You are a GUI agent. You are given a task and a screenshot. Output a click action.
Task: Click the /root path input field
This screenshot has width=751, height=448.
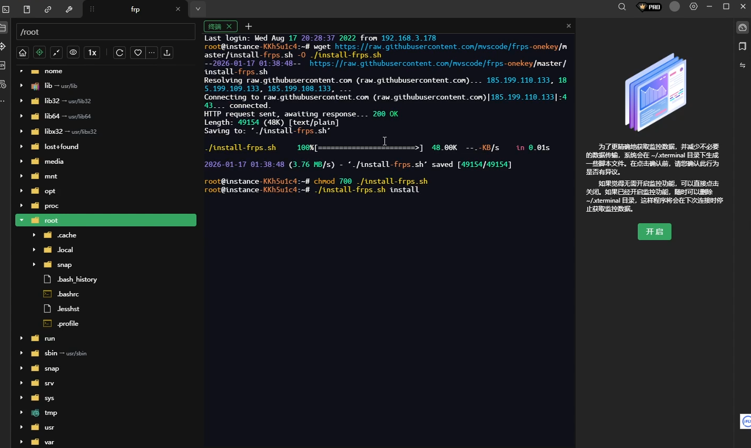pos(105,32)
